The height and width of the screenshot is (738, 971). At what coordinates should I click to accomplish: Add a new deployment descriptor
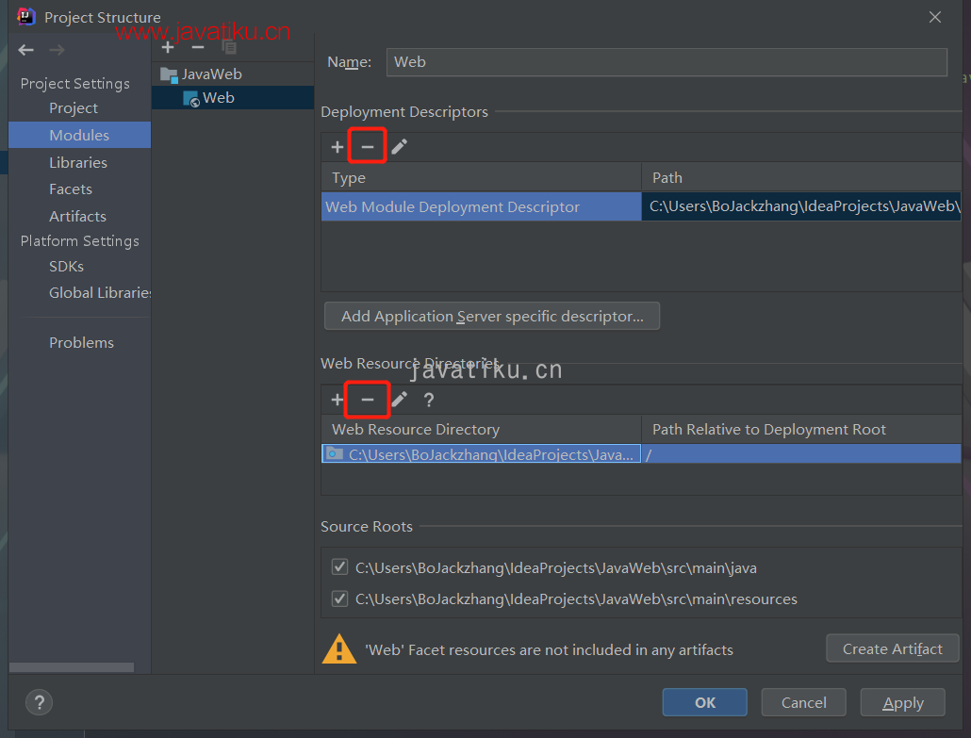337,147
